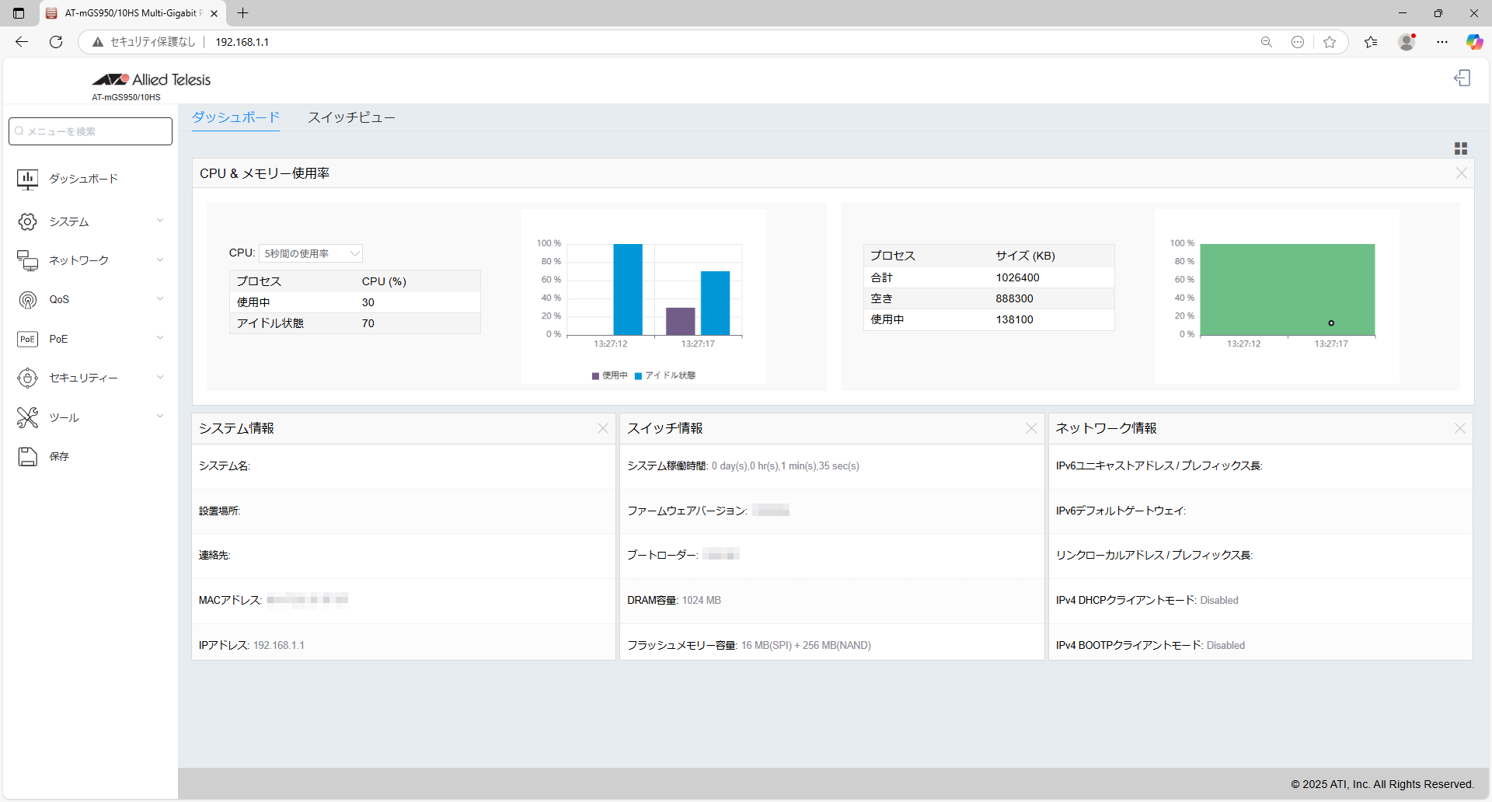Select the ダッシュボード tab
The image size is (1492, 802).
click(x=235, y=117)
